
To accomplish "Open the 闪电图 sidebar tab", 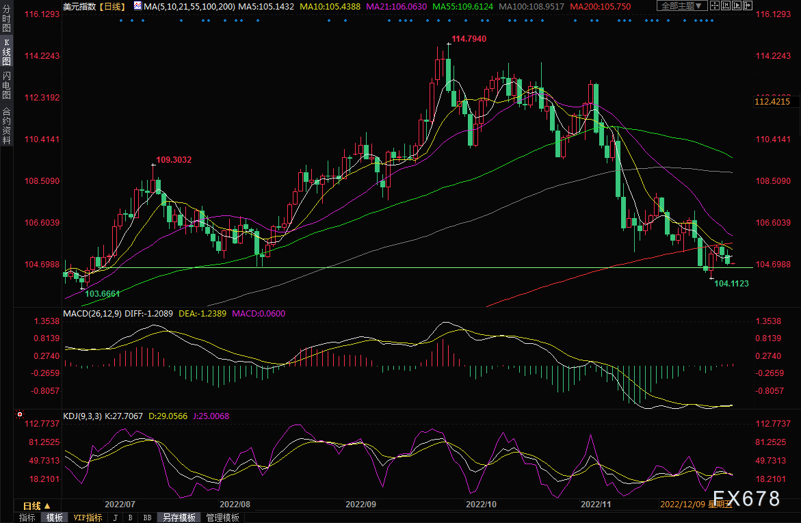I will 7,85.
